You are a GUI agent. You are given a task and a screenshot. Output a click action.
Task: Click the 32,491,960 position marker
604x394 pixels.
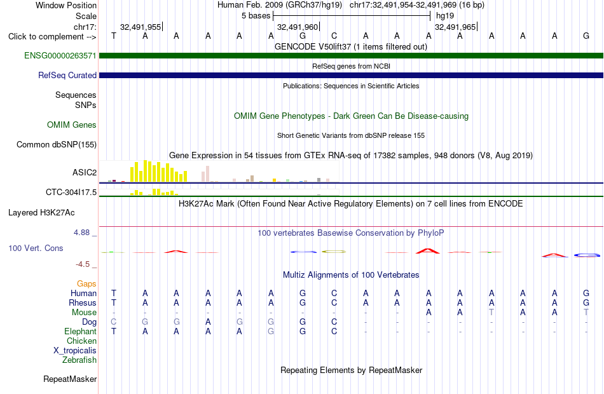pos(298,27)
